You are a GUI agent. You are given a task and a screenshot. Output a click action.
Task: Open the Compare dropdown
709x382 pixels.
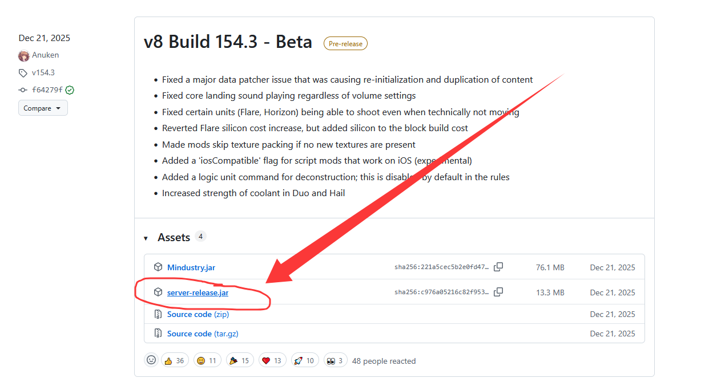pyautogui.click(x=43, y=108)
